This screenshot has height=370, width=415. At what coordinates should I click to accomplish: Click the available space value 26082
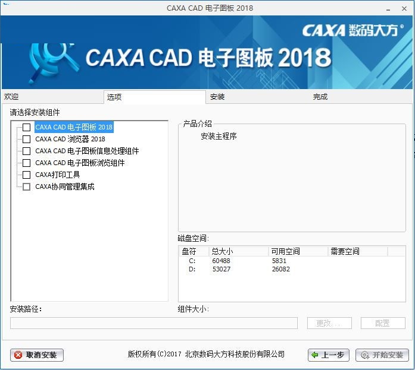281,269
